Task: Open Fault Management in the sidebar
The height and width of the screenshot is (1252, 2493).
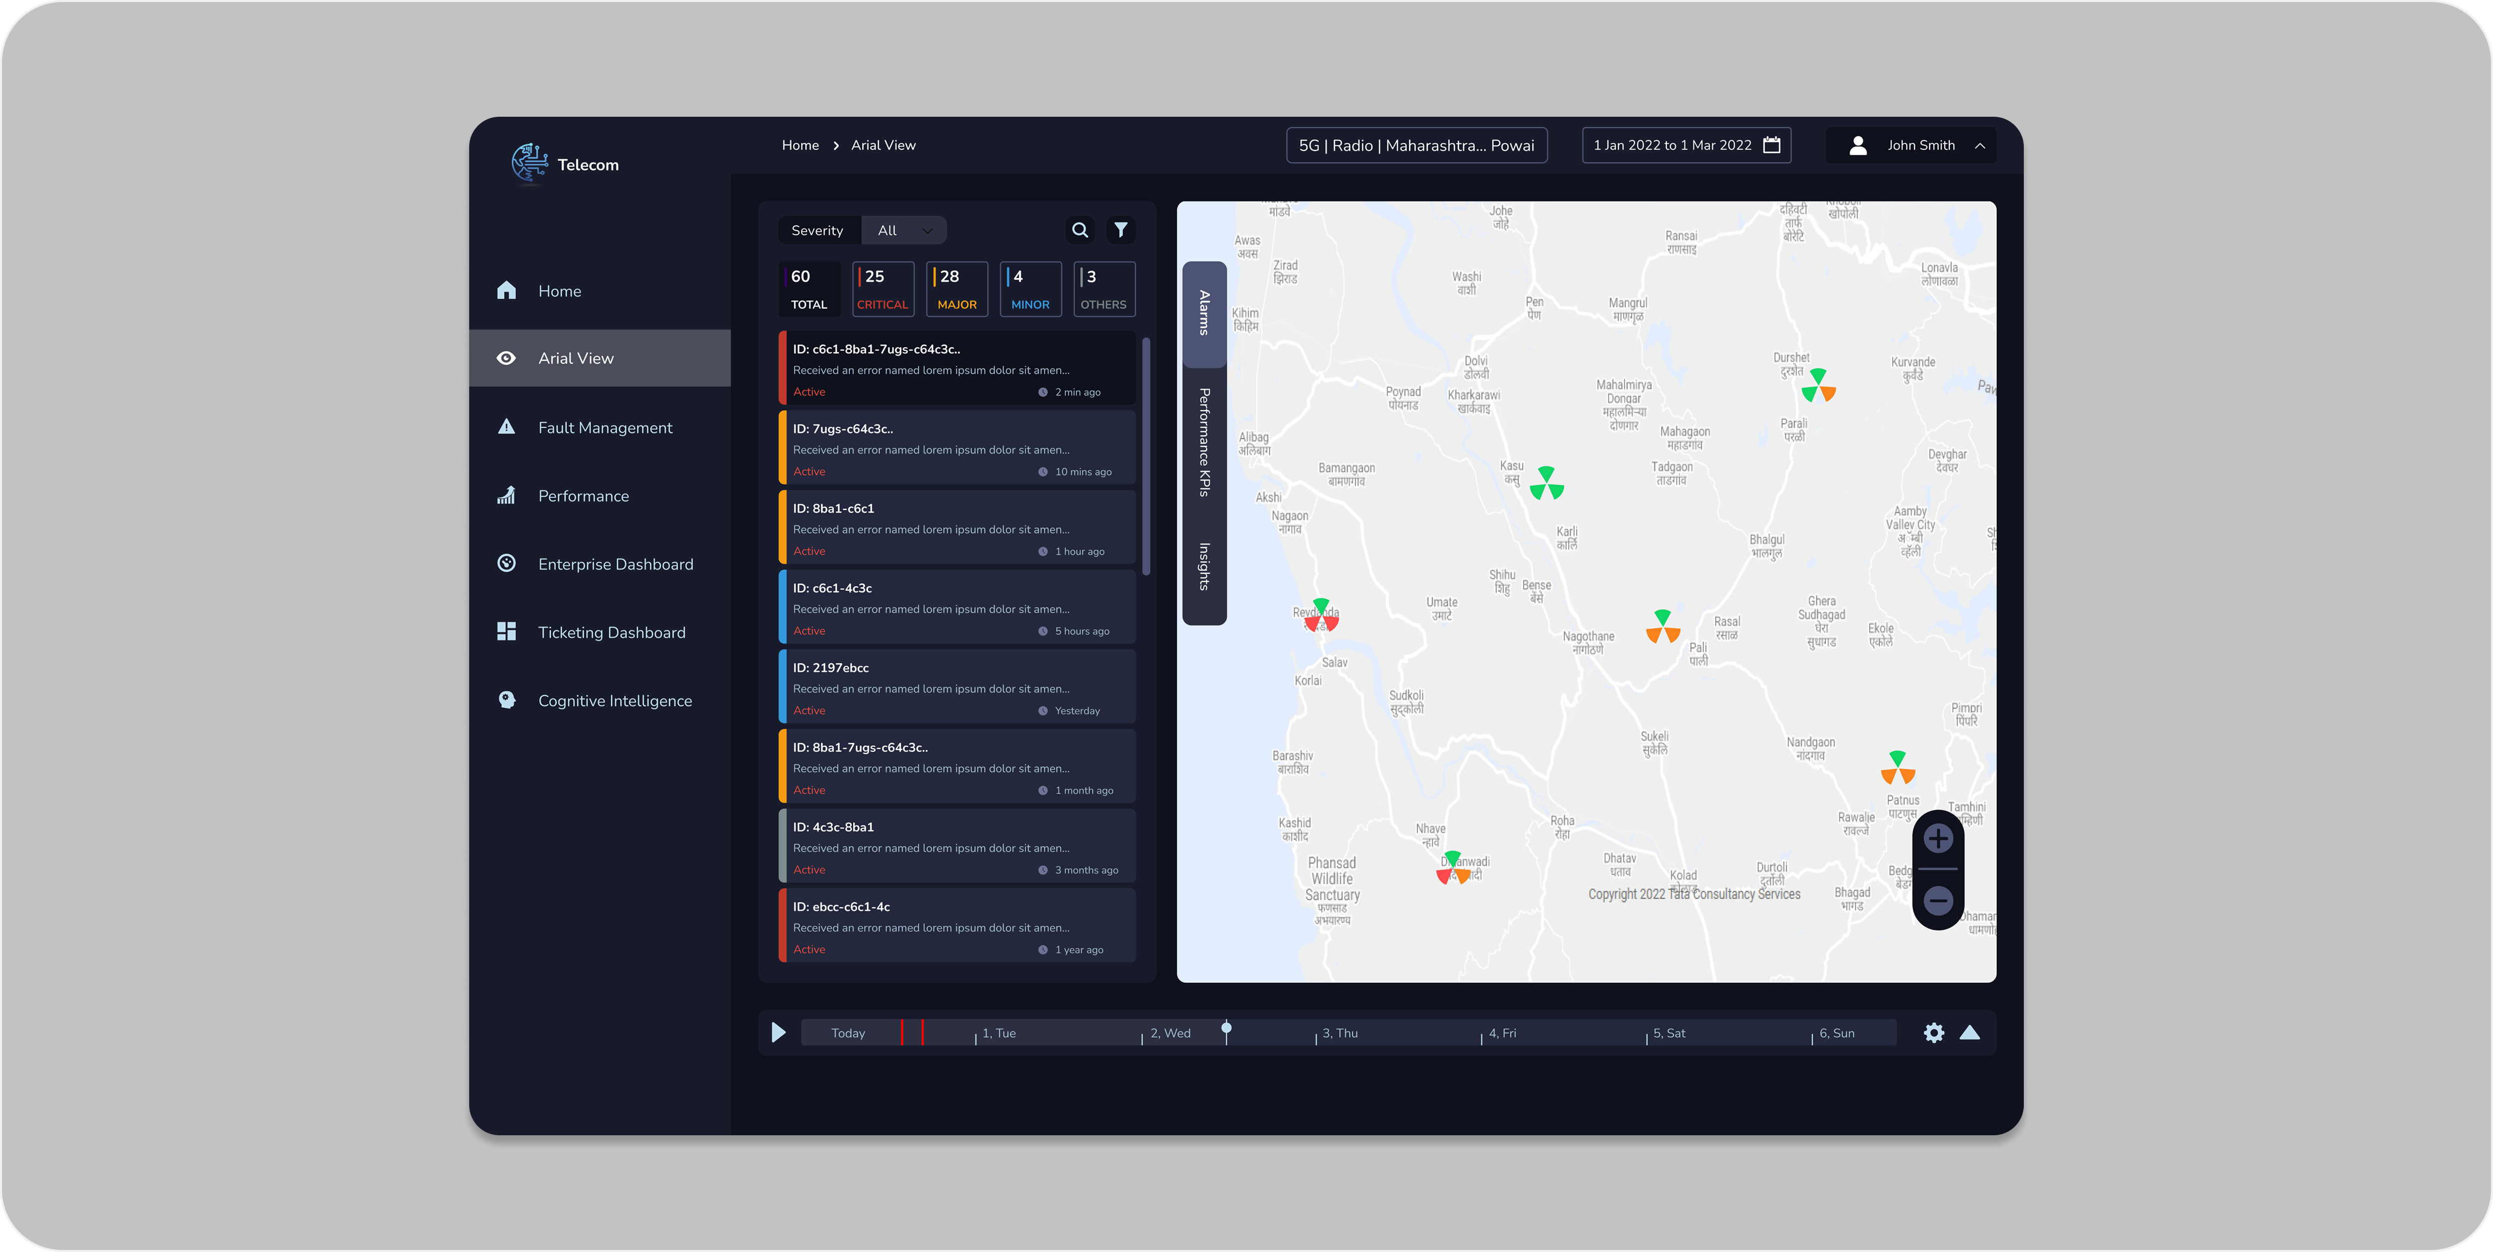Action: coord(605,428)
